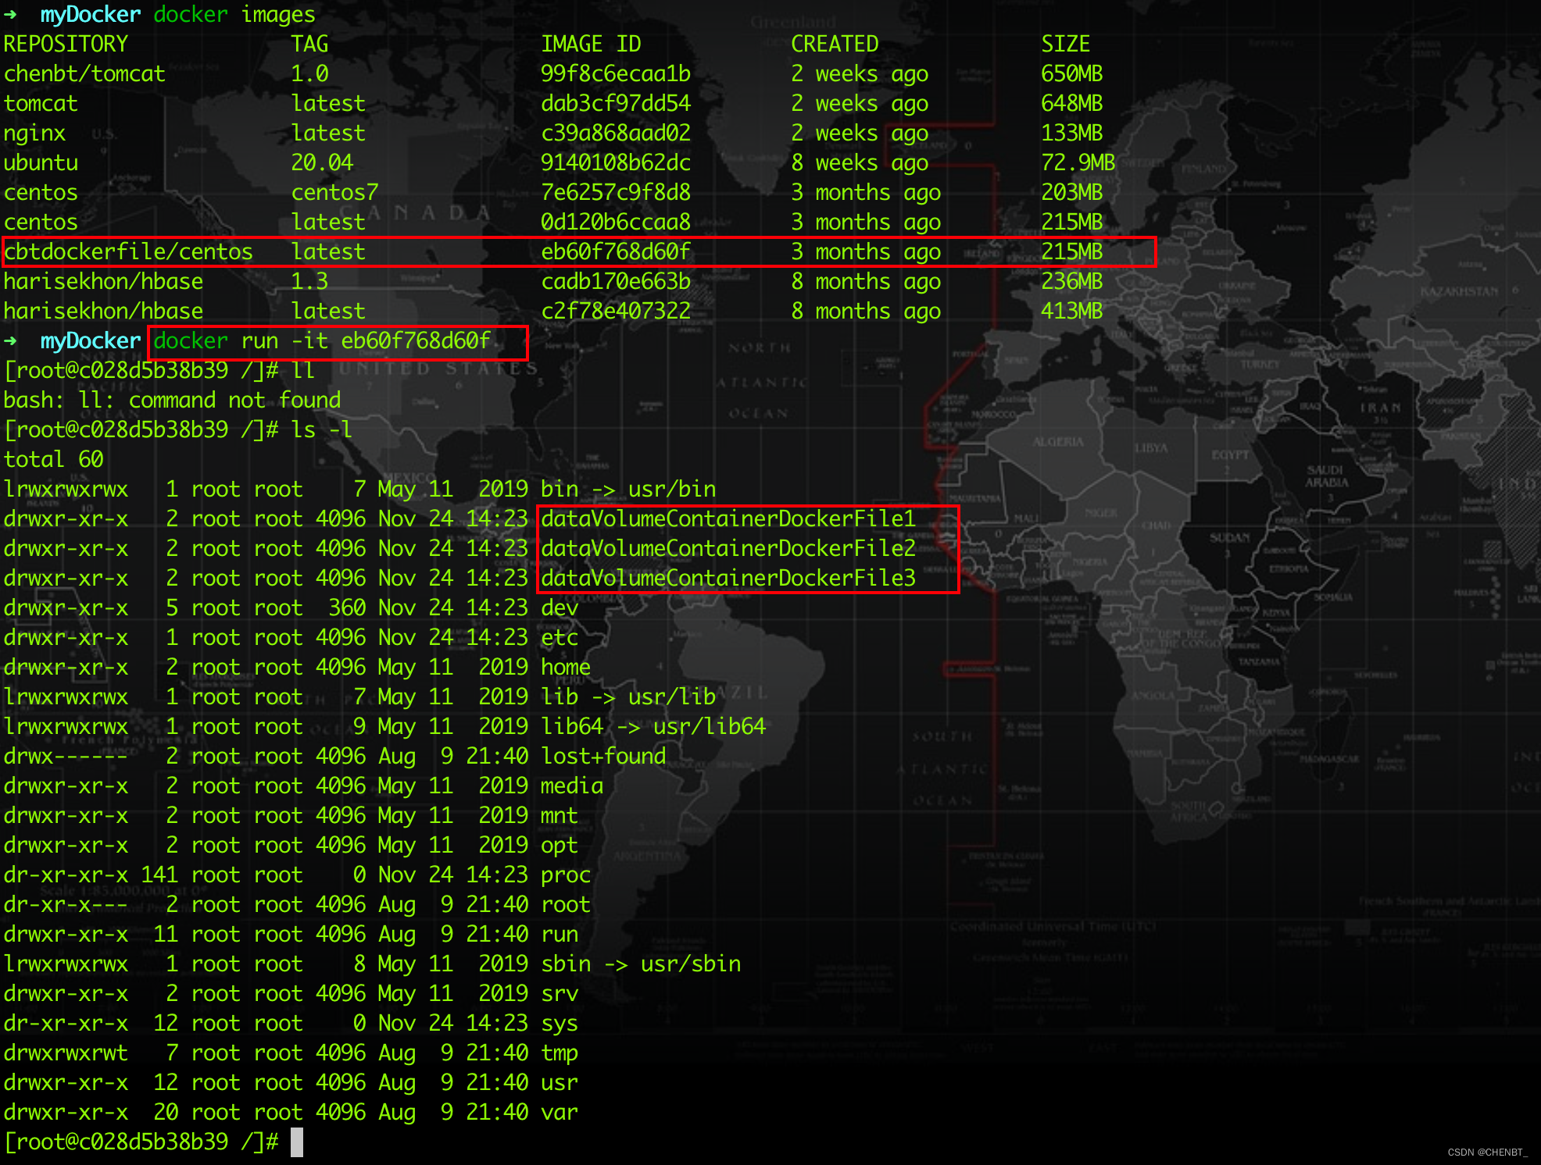Click the terminal cursor at the last prompt
1541x1165 pixels.
tap(297, 1142)
